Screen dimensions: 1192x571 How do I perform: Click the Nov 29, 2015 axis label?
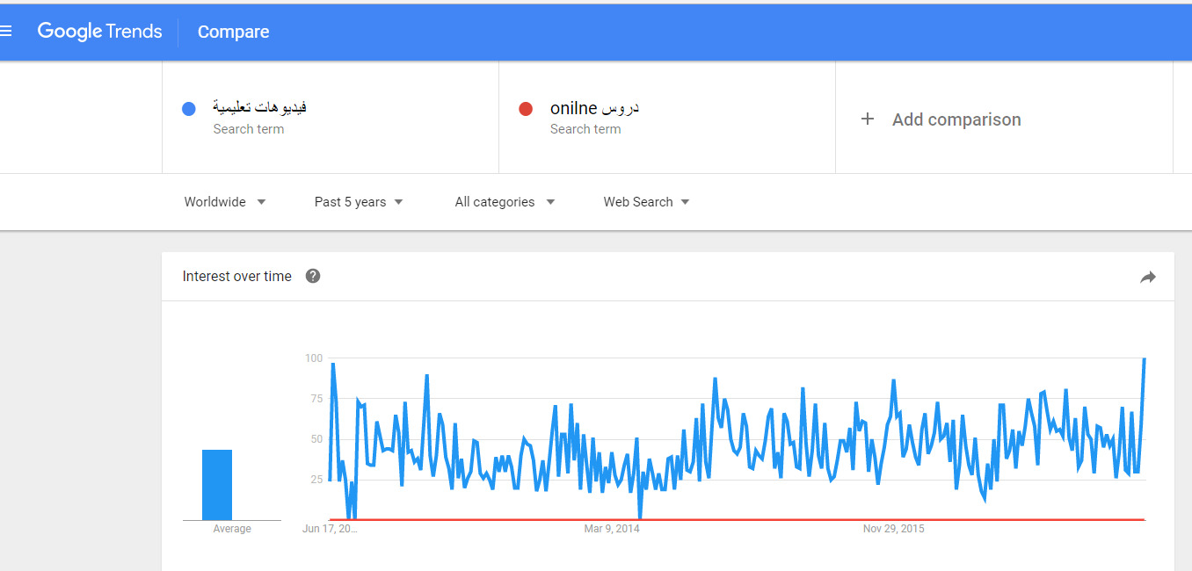[893, 529]
